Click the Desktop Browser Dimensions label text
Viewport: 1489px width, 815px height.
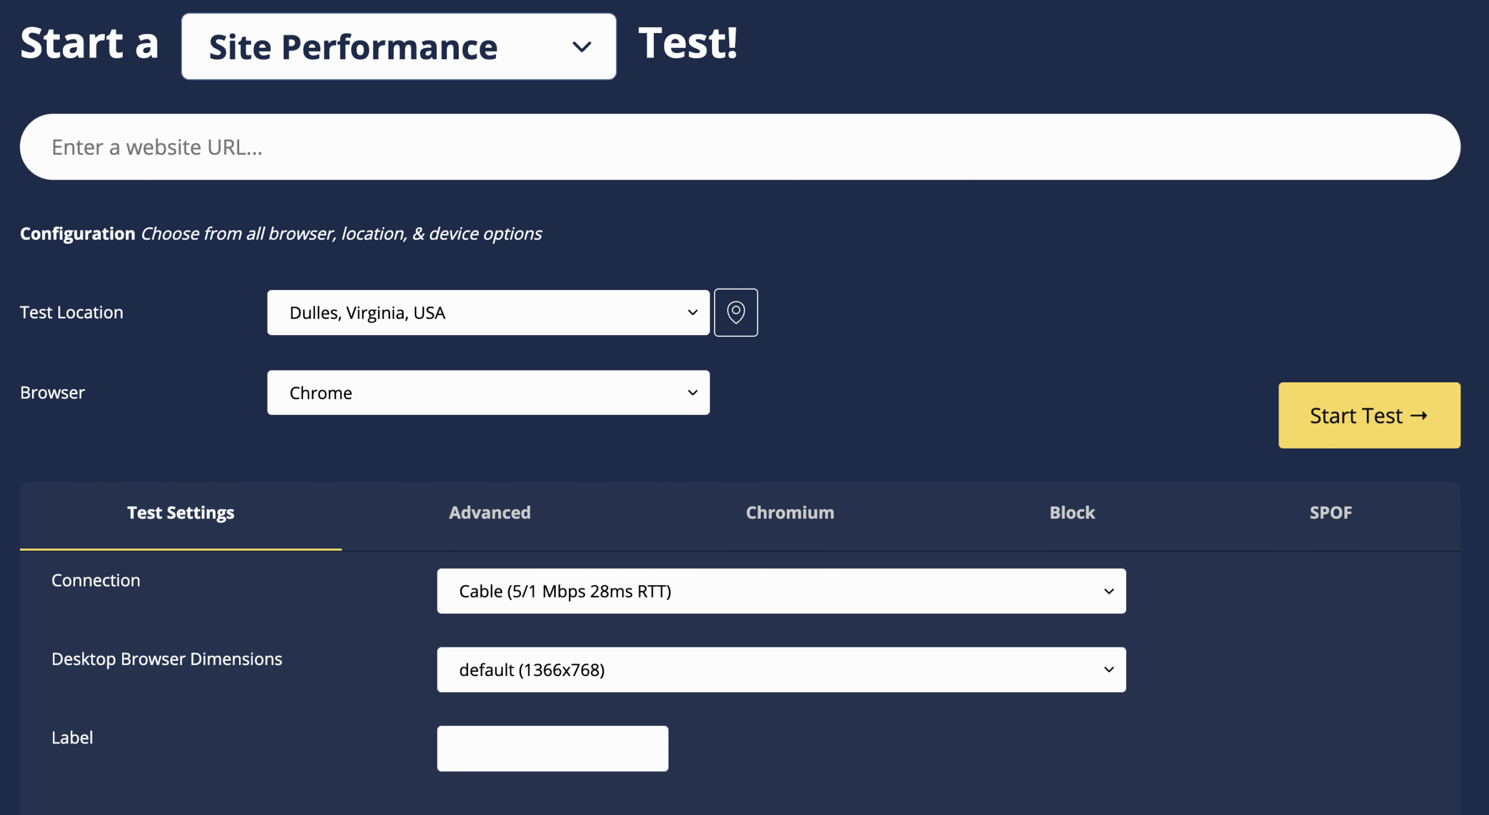[166, 659]
